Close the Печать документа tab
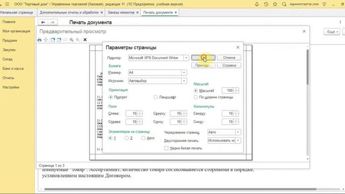The width and height of the screenshot is (345, 194). (x=176, y=12)
